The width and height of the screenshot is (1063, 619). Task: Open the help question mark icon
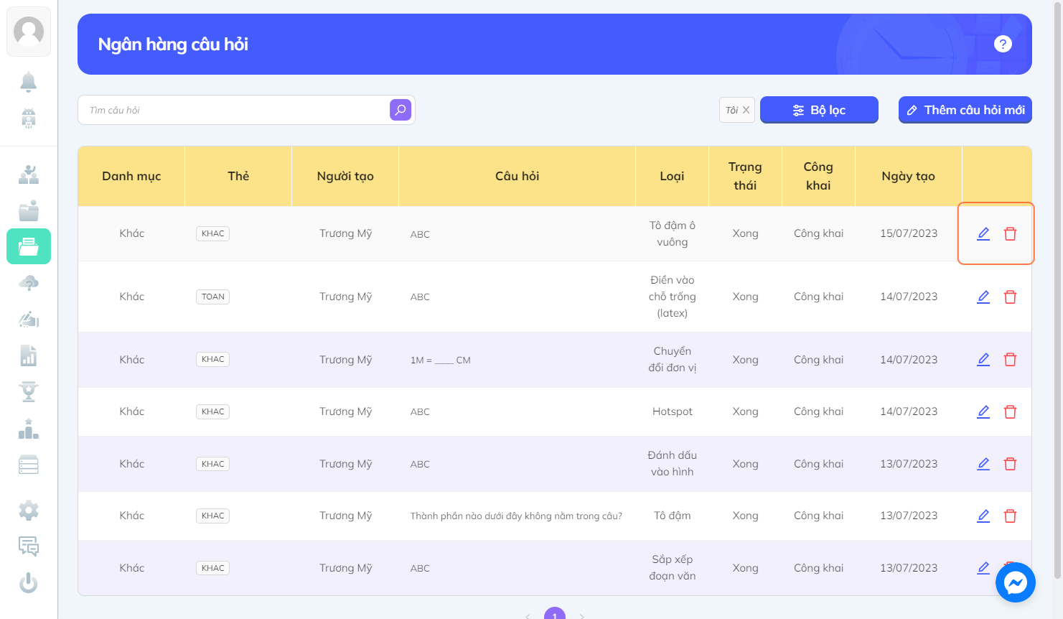pos(1003,44)
